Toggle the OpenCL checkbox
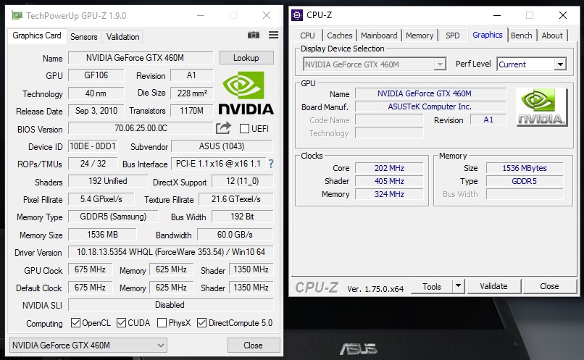This screenshot has height=360, width=584. coord(75,323)
